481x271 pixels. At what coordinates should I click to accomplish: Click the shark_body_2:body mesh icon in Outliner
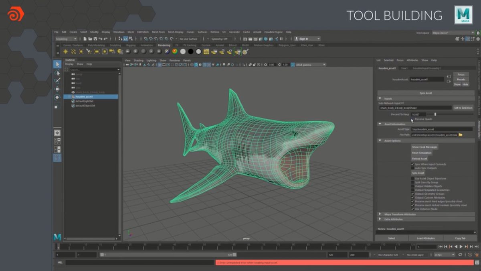coord(73,92)
